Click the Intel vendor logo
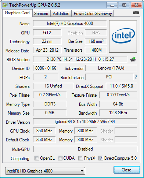 (123, 36)
